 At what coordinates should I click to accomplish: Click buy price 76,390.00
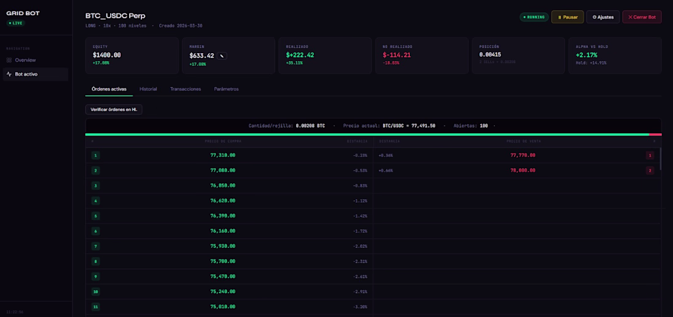pos(223,216)
